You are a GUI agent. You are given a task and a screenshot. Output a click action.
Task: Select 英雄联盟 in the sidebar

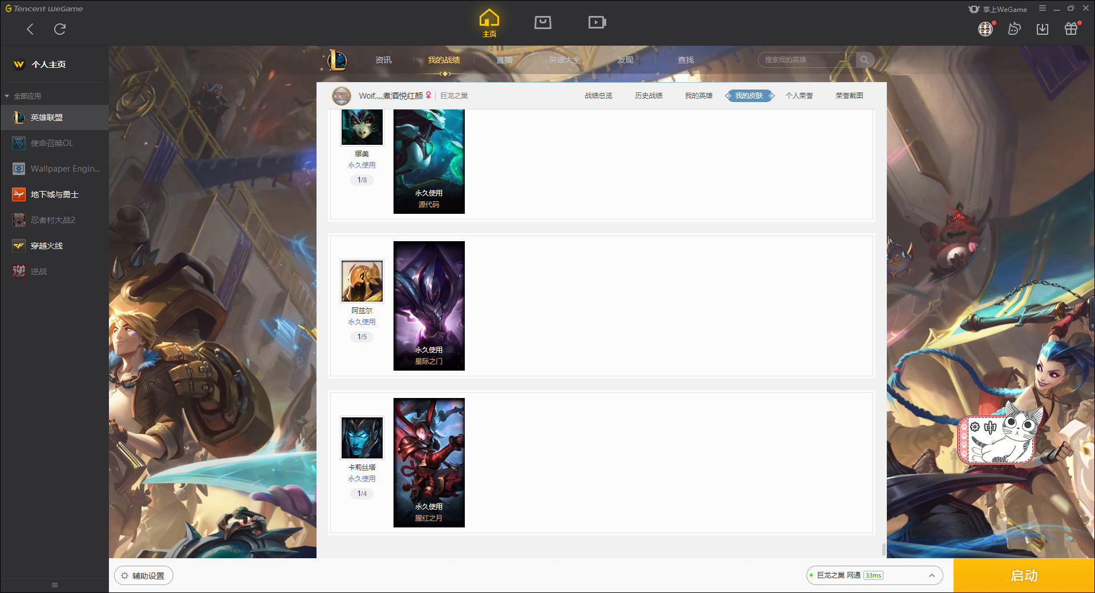point(54,117)
